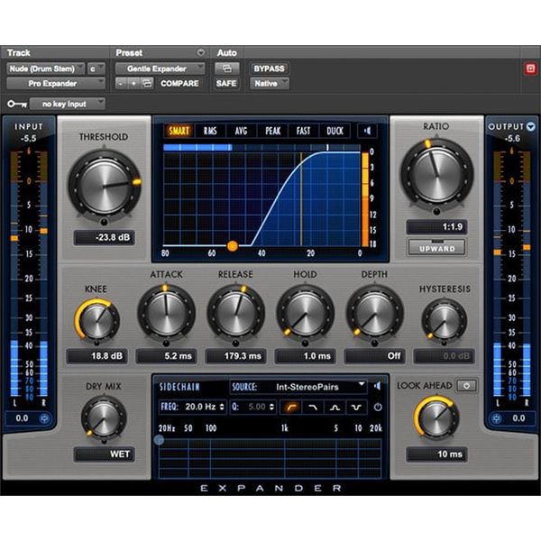Click dry mix value field WET

[x=105, y=454]
